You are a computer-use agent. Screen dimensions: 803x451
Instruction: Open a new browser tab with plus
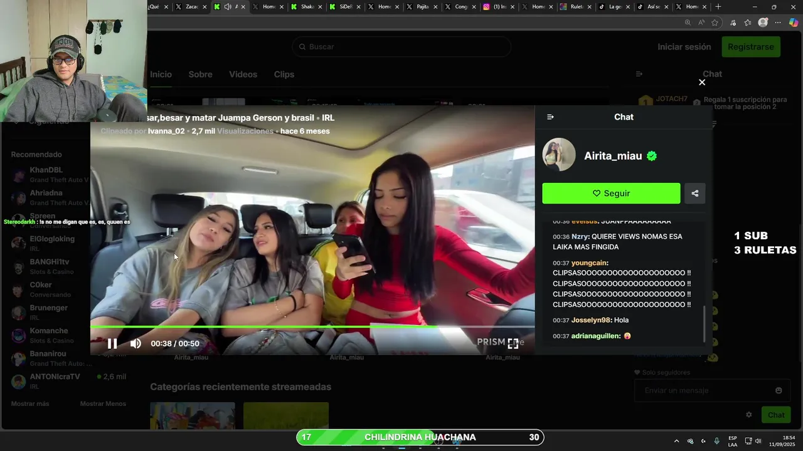coord(718,7)
